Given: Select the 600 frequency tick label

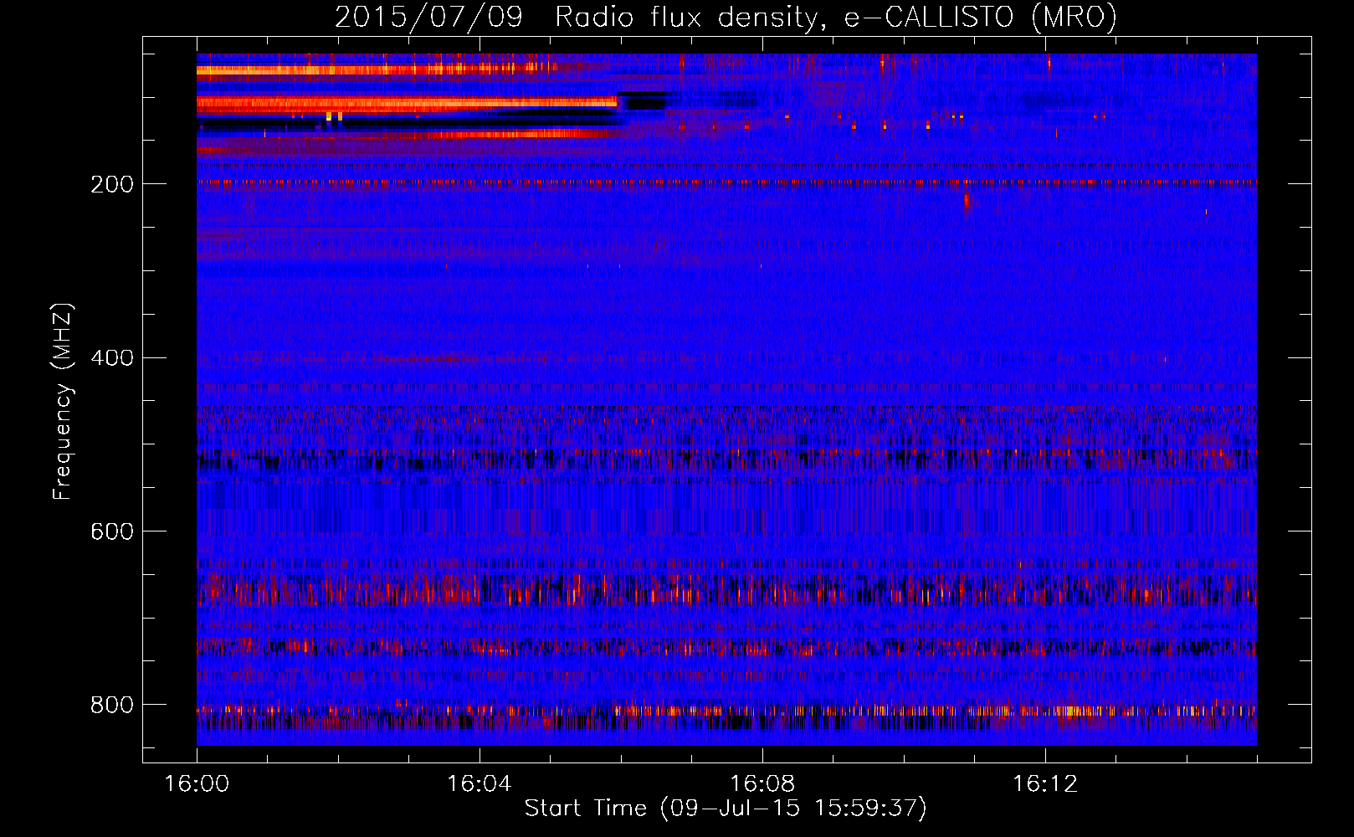Looking at the screenshot, I should pyautogui.click(x=112, y=532).
